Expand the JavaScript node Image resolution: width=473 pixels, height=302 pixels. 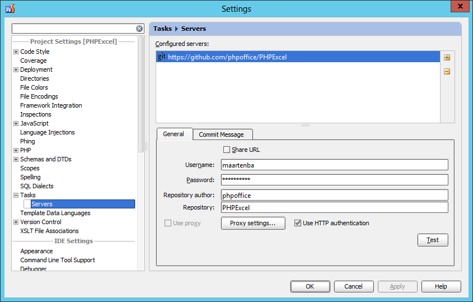(x=16, y=123)
